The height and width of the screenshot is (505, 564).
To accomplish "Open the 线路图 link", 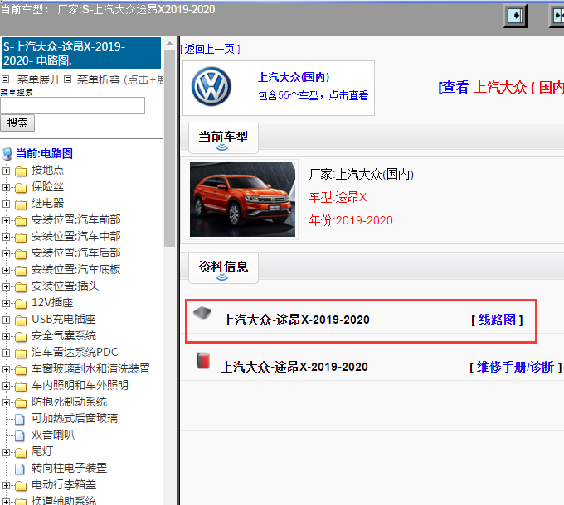I will (x=497, y=320).
